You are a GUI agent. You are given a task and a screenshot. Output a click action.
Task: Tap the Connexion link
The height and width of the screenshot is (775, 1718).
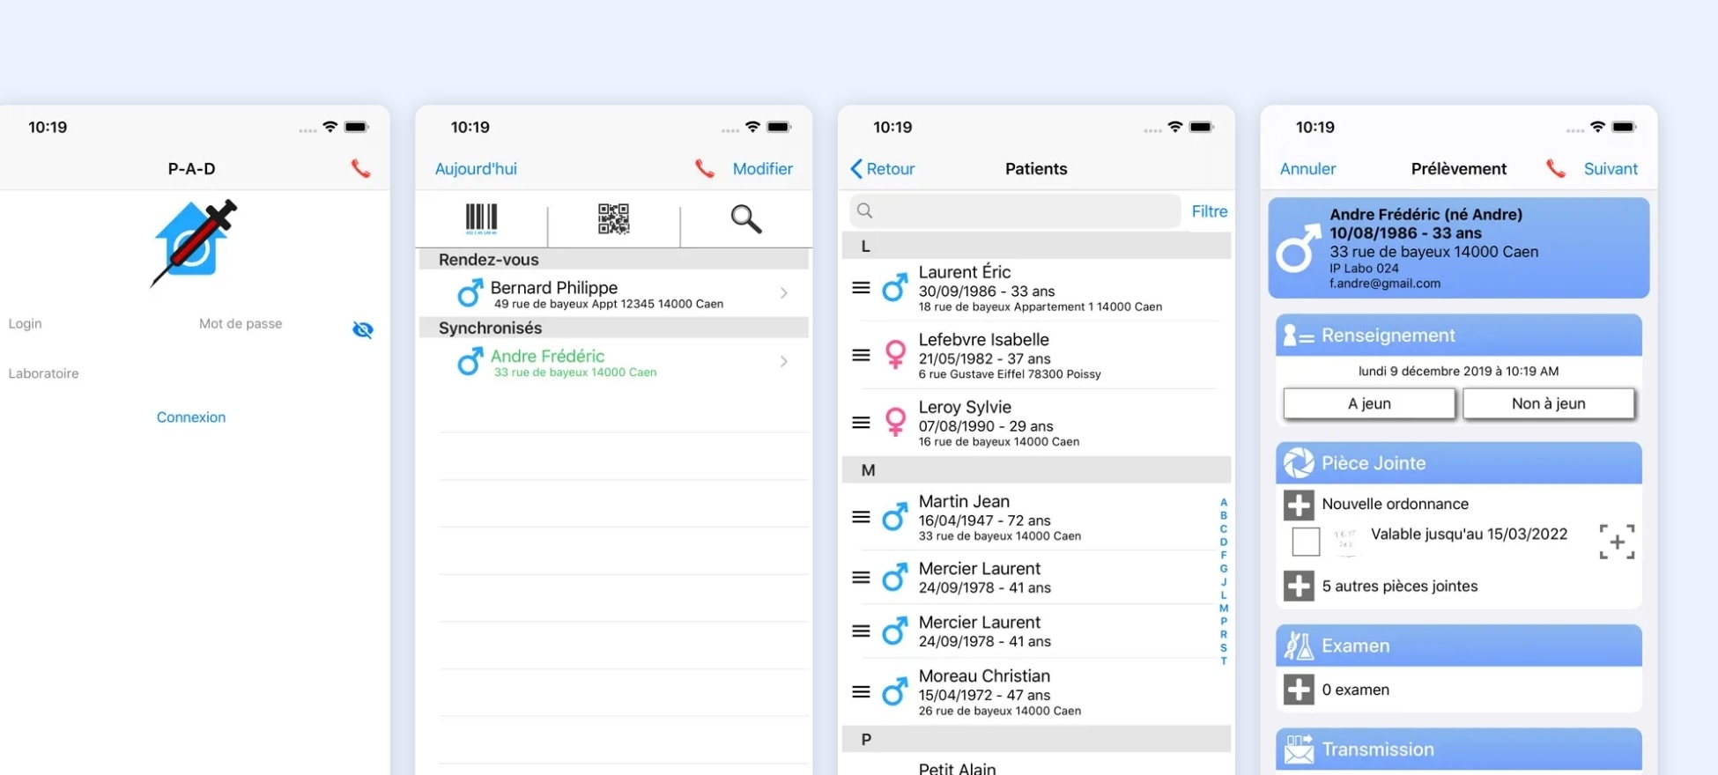pyautogui.click(x=191, y=417)
